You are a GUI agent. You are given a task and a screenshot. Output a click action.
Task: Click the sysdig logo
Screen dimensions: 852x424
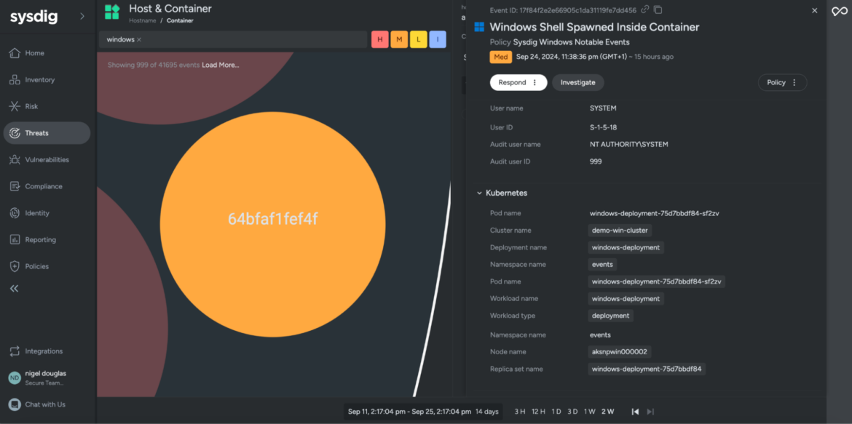click(33, 17)
